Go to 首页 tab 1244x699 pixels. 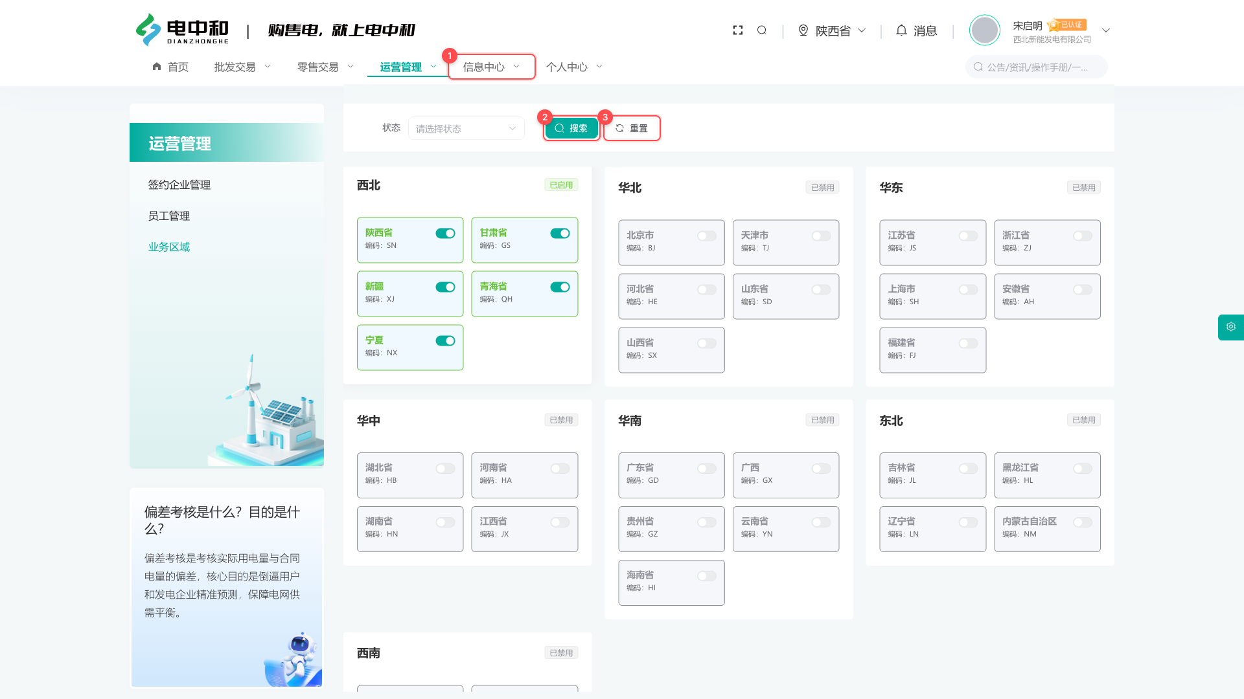point(170,67)
